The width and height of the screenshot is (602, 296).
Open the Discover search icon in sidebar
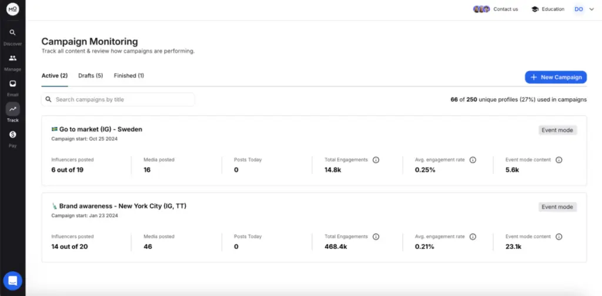click(x=12, y=33)
